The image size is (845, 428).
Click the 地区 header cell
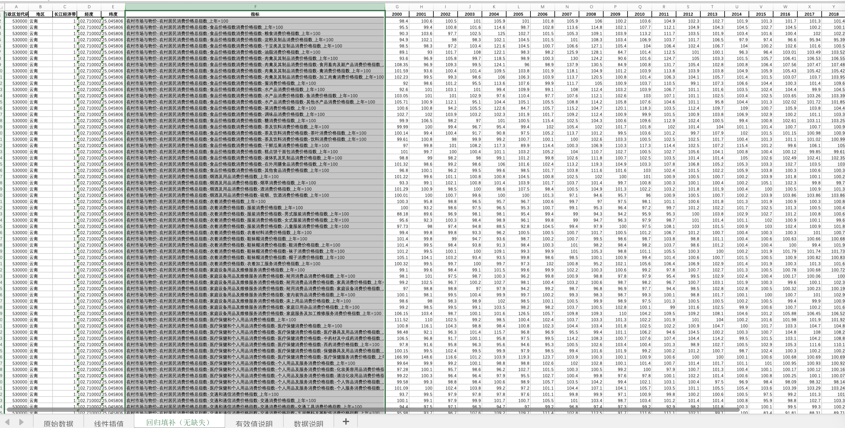coord(40,14)
